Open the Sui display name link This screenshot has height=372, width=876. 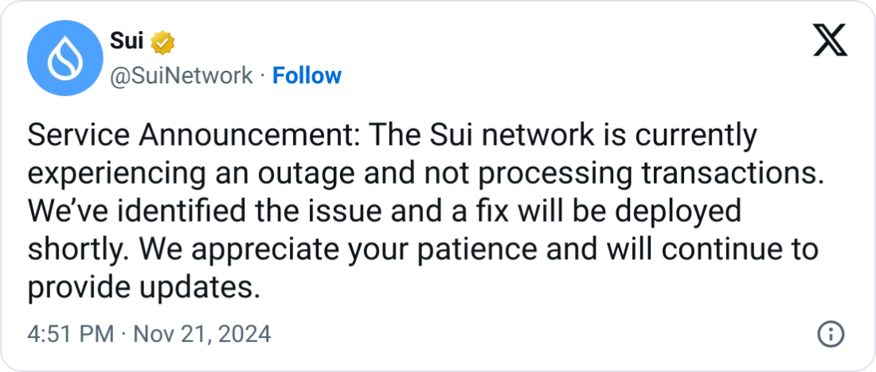pyautogui.click(x=127, y=42)
